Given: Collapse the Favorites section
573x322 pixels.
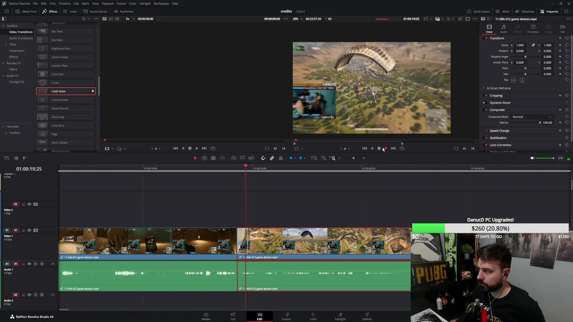Looking at the screenshot, I should pos(3,127).
